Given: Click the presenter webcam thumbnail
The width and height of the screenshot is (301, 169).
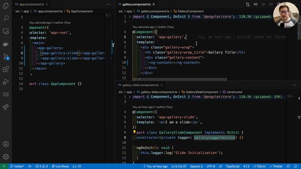Looking at the screenshot, I should pyautogui.click(x=286, y=15).
